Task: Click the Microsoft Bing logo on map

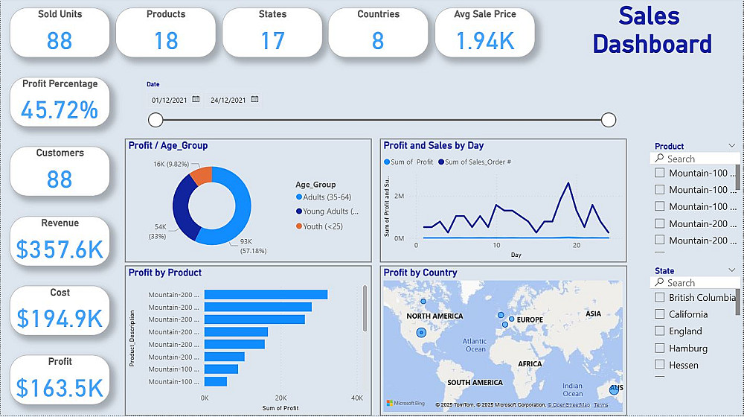Action: 405,404
